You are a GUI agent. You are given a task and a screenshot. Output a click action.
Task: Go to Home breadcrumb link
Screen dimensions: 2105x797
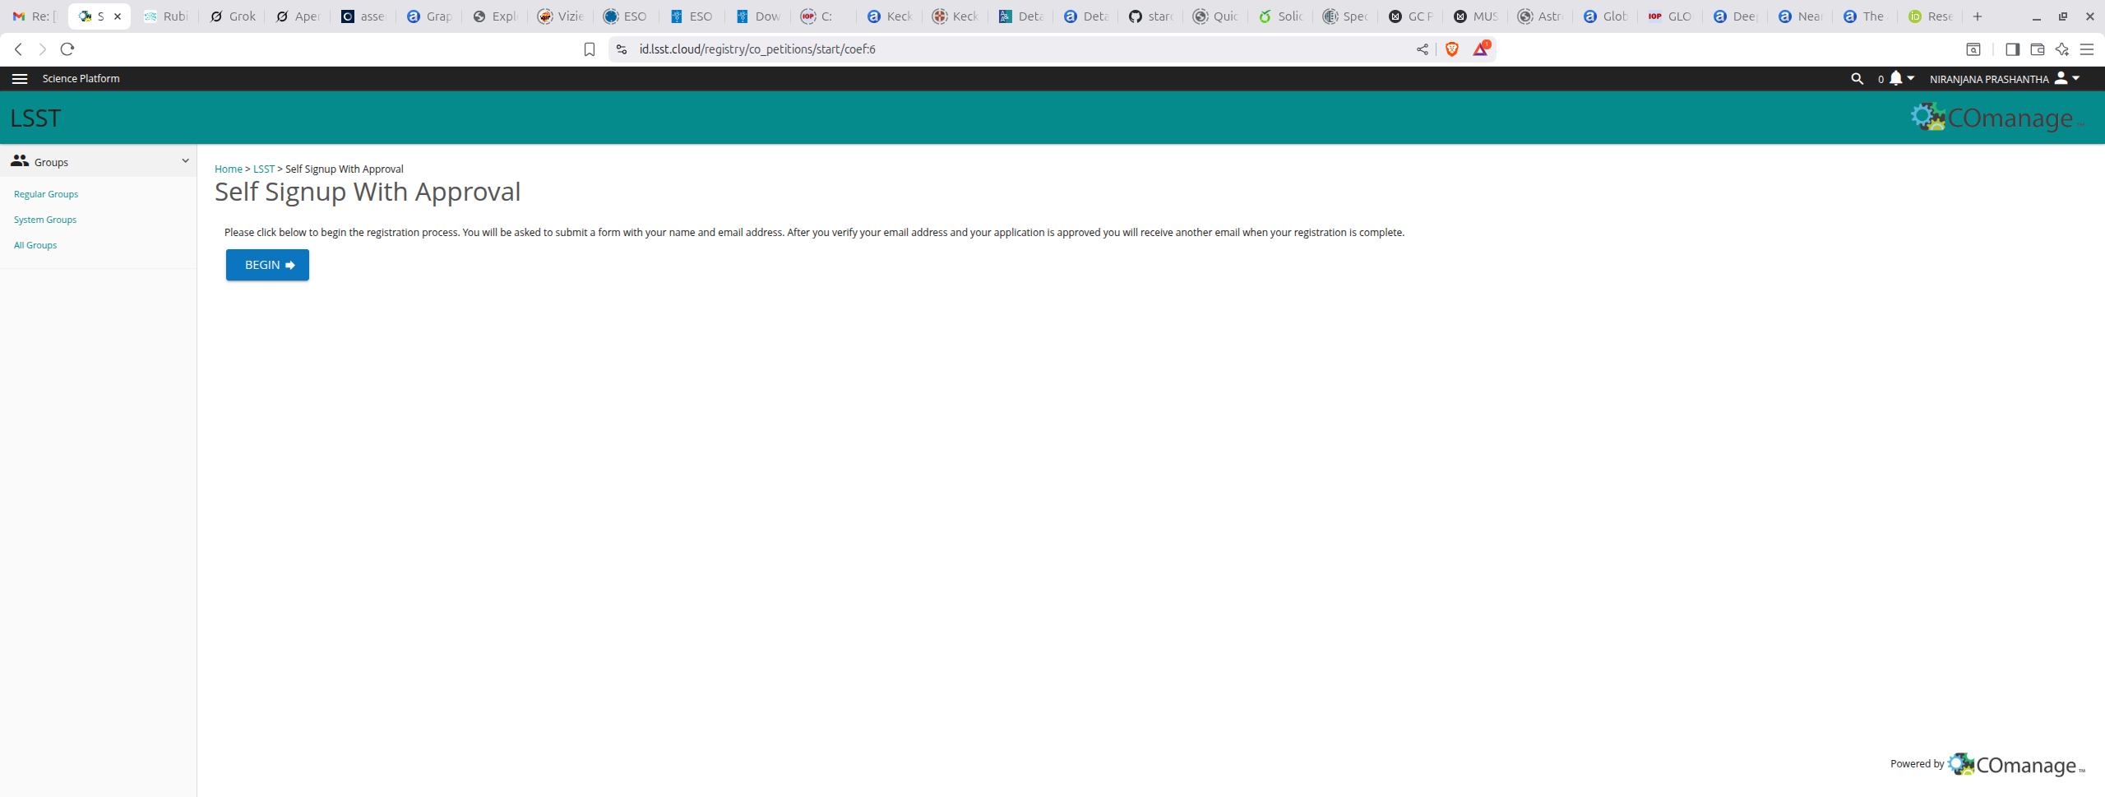228,169
